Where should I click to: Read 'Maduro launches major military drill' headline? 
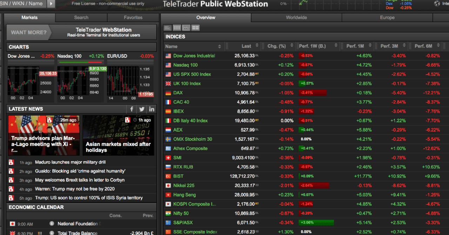pyautogui.click(x=70, y=162)
